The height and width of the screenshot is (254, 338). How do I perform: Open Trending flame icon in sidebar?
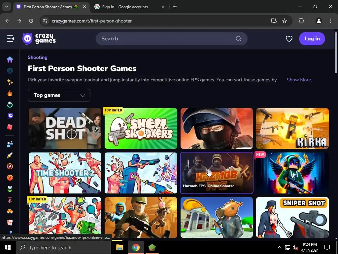[x=10, y=93]
